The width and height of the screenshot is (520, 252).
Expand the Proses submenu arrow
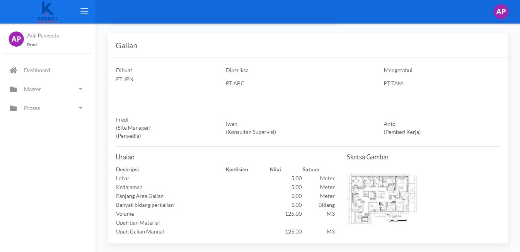[80, 108]
